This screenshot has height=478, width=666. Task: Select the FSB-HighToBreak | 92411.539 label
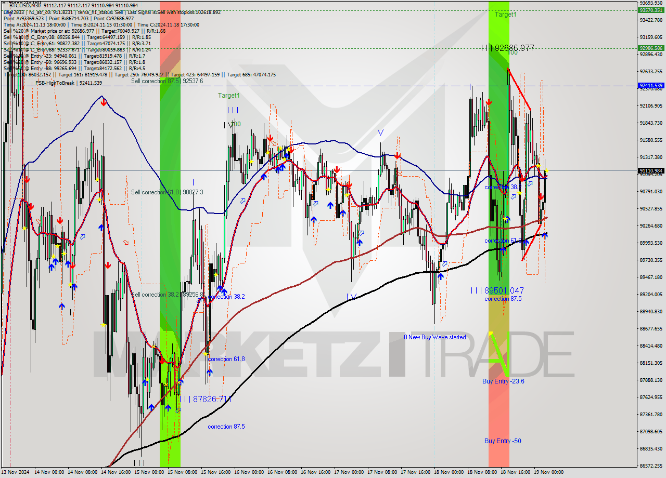click(69, 83)
